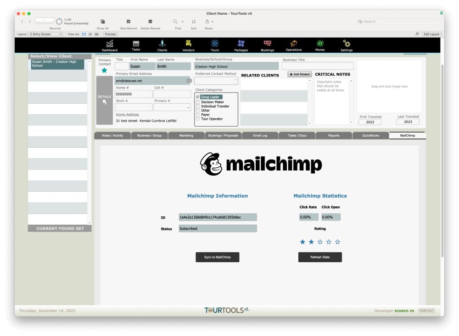The height and width of the screenshot is (336, 459).
Task: Click the Business Title input field
Action: (318, 66)
